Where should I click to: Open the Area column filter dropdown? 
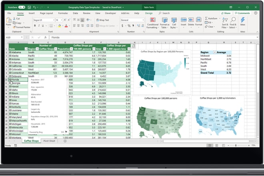(x=104, y=49)
